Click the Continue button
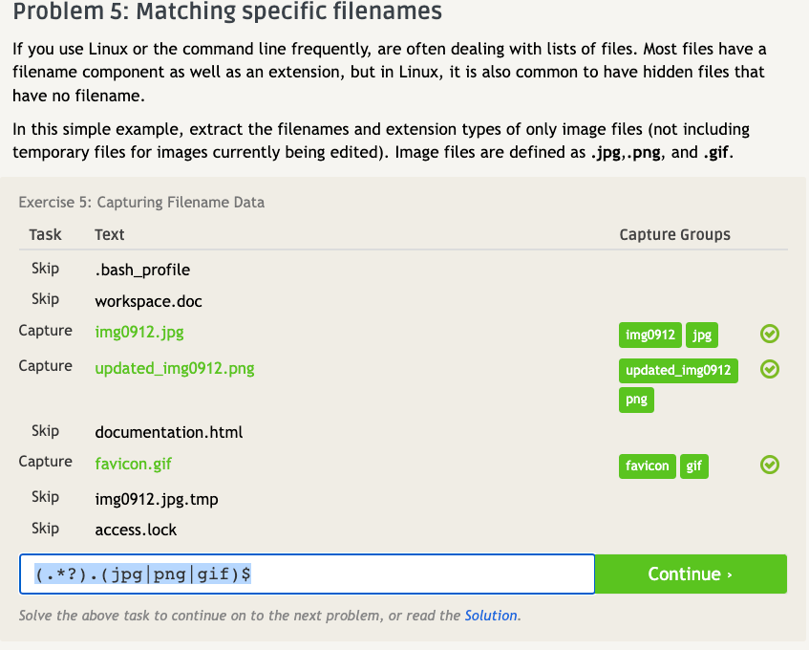The image size is (809, 650). click(691, 574)
